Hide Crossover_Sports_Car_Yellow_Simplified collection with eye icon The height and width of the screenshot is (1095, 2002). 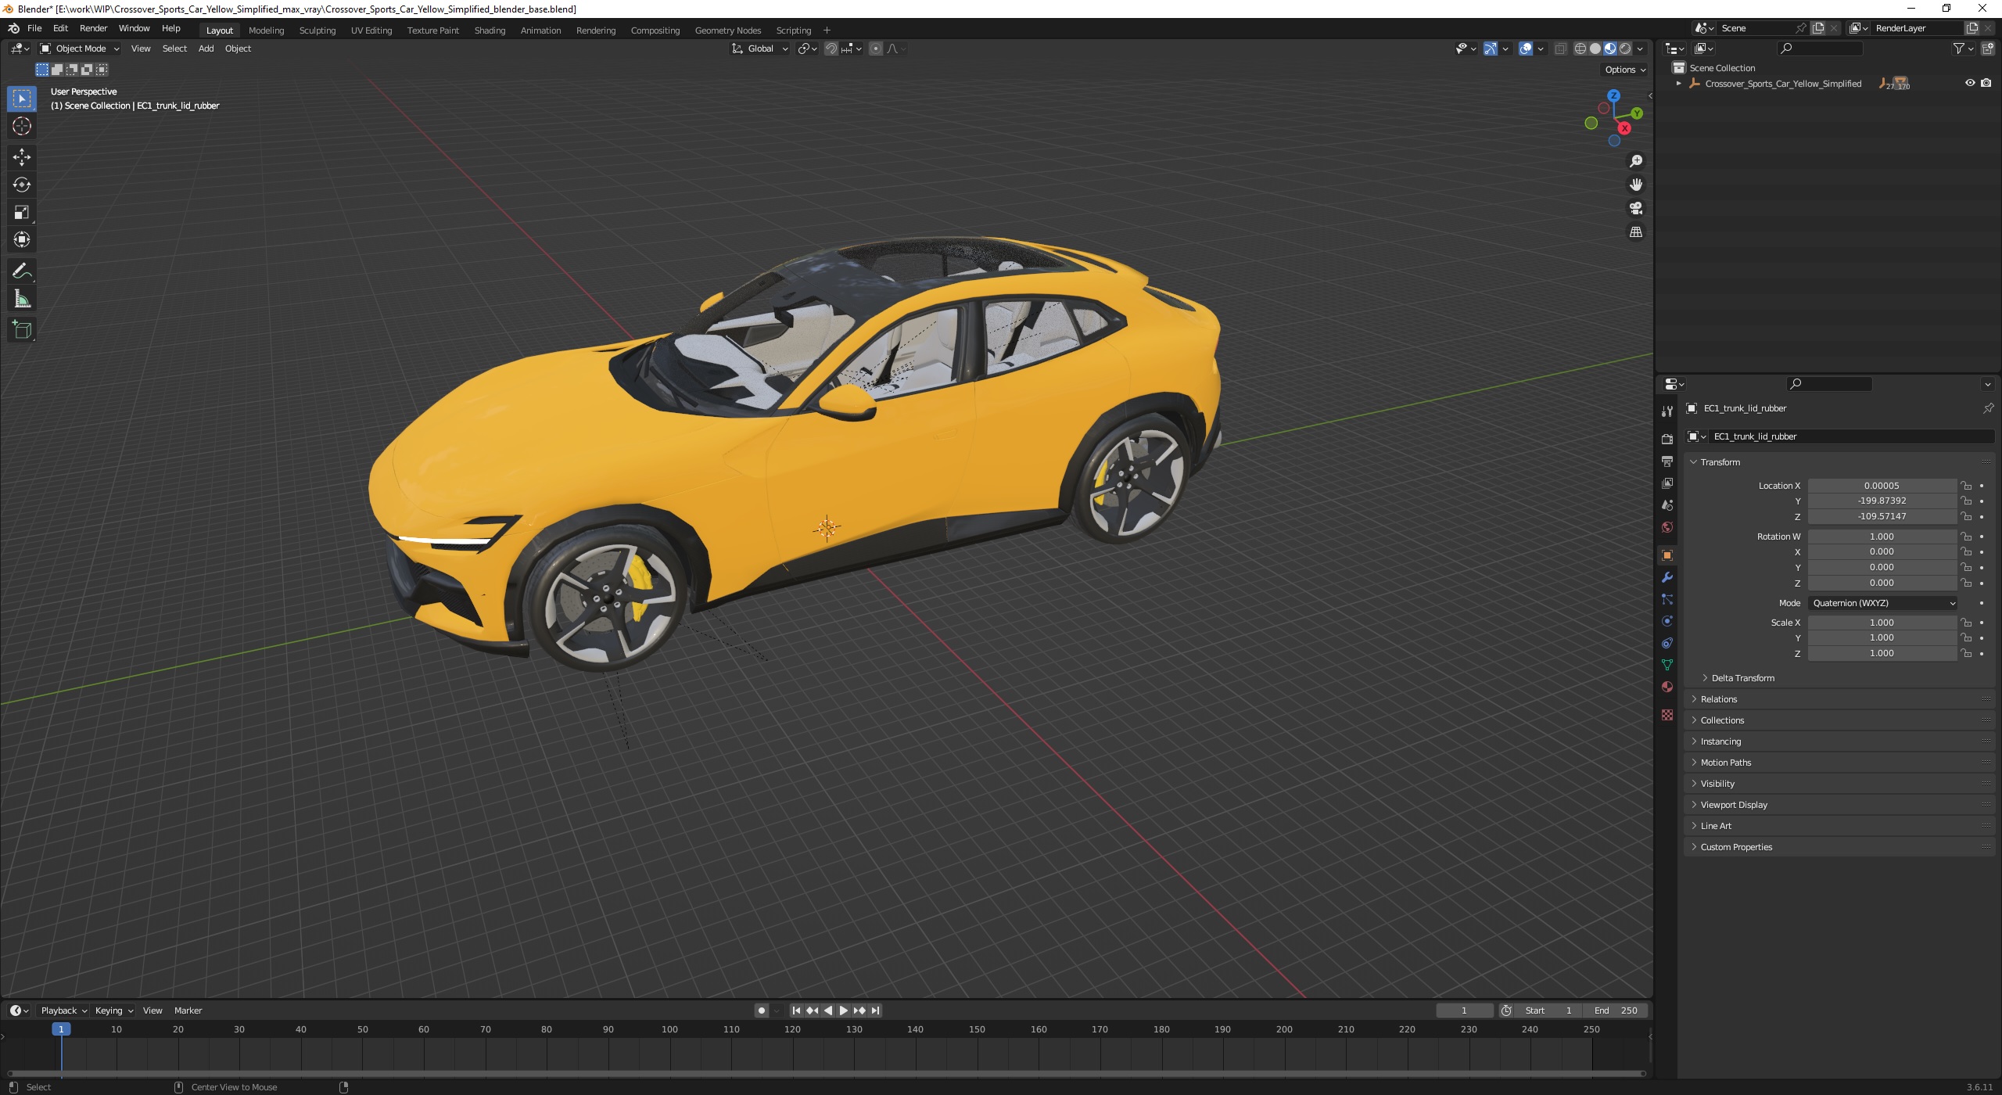(x=1970, y=83)
